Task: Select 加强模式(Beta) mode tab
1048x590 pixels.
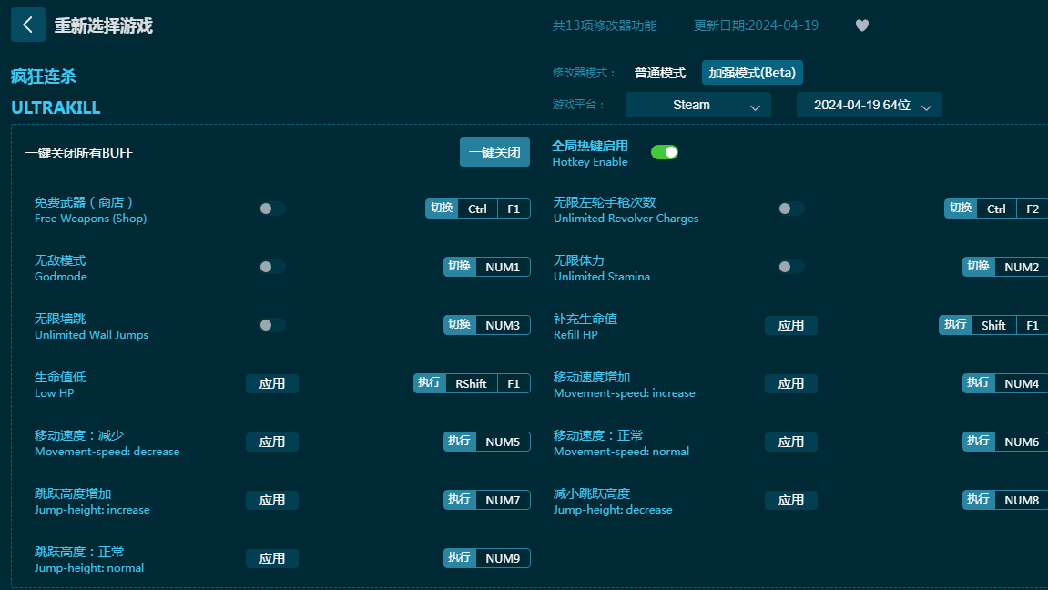Action: click(x=752, y=73)
